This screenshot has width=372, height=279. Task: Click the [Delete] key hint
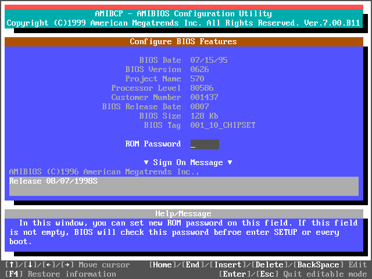coord(269,265)
